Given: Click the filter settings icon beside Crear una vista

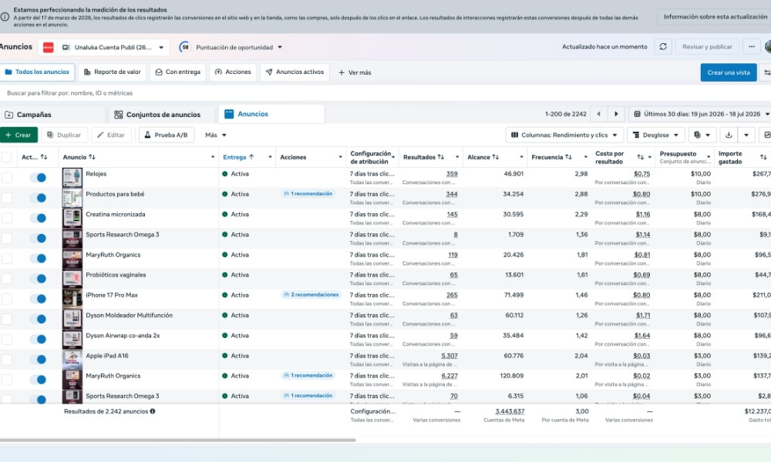Looking at the screenshot, I should click(x=766, y=72).
